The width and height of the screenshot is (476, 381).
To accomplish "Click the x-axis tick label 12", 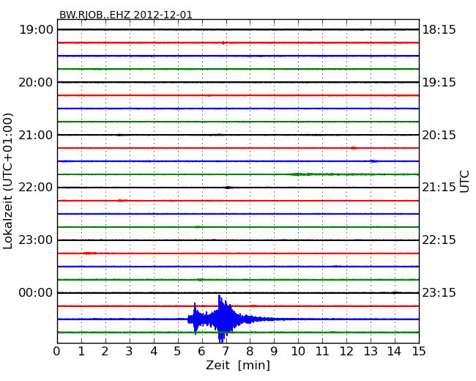I will [346, 351].
